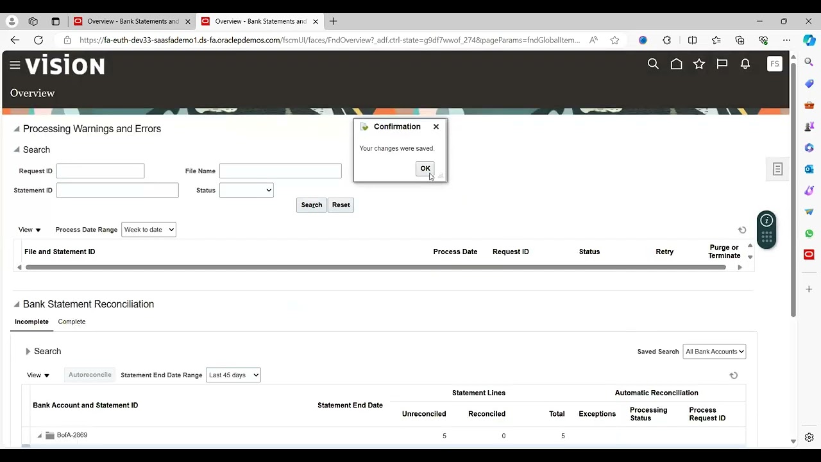Click the Process Date column header
Viewport: 821px width, 462px height.
click(x=455, y=252)
